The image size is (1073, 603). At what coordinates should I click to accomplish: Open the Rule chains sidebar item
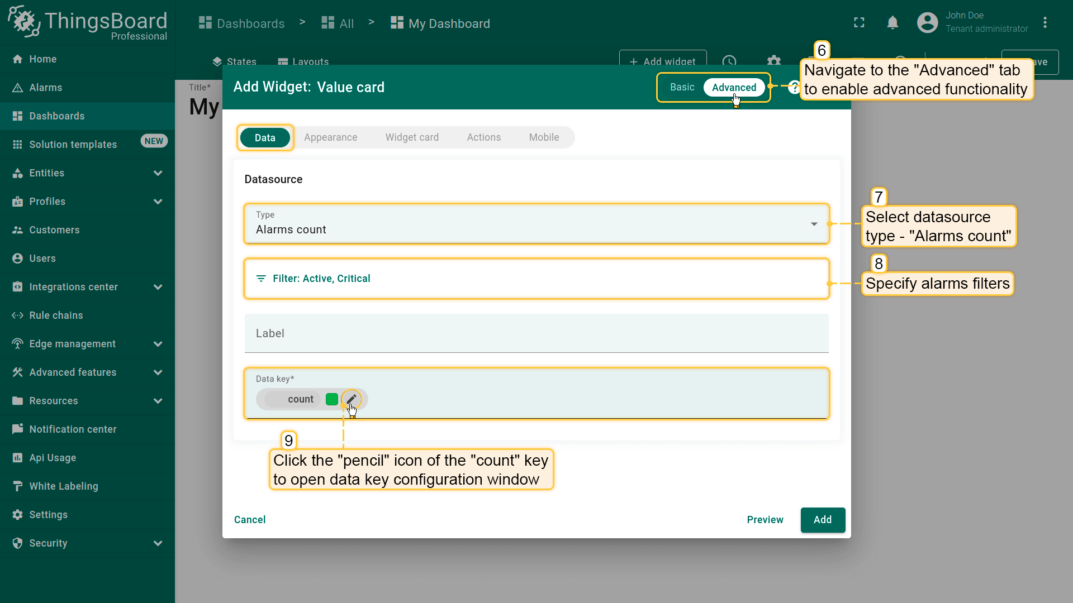(x=56, y=315)
